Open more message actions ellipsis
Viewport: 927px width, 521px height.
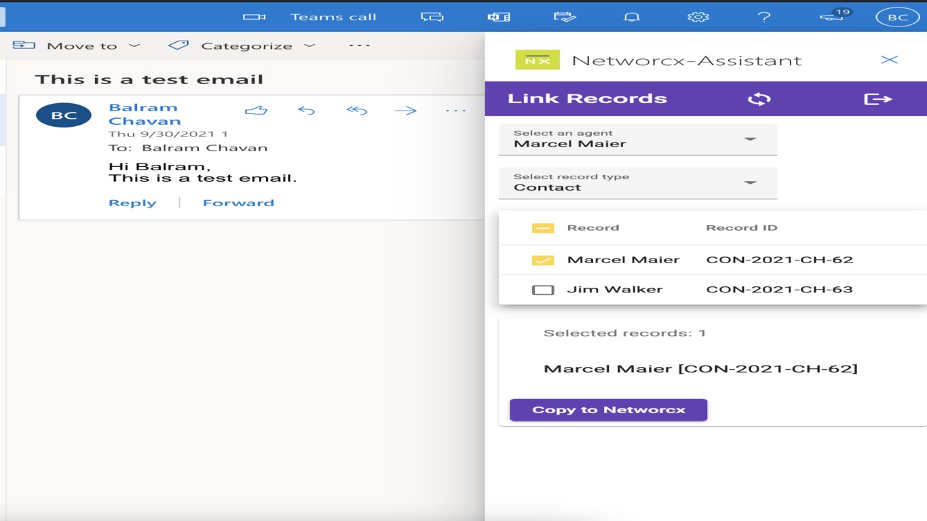pos(456,111)
